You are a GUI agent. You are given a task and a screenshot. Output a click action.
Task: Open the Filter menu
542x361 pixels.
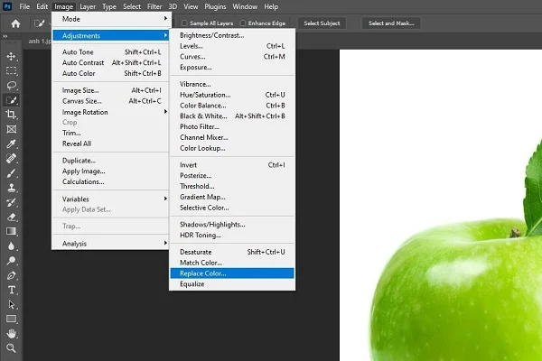coord(154,6)
